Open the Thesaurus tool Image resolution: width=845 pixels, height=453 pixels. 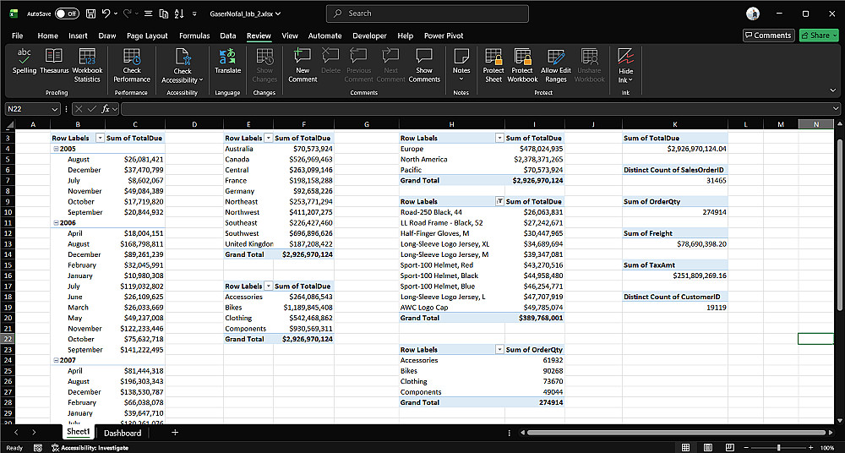(54, 62)
